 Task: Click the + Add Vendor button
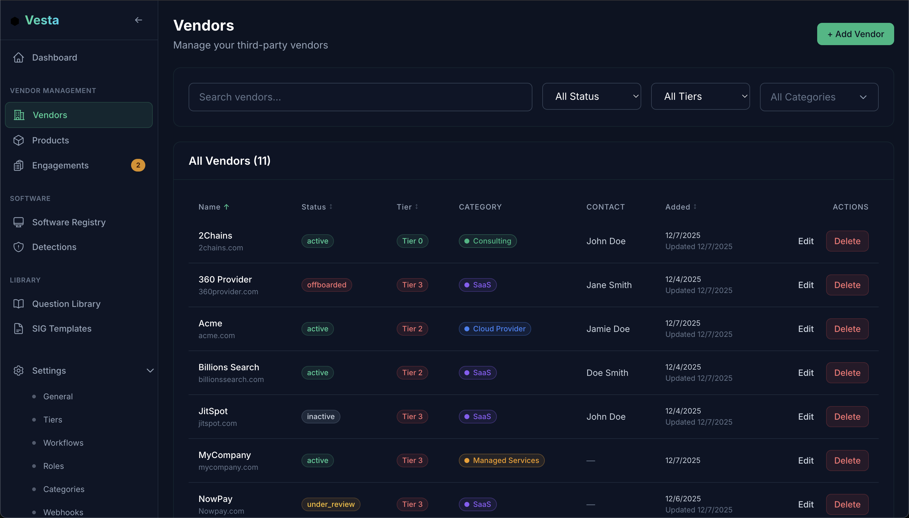(855, 34)
